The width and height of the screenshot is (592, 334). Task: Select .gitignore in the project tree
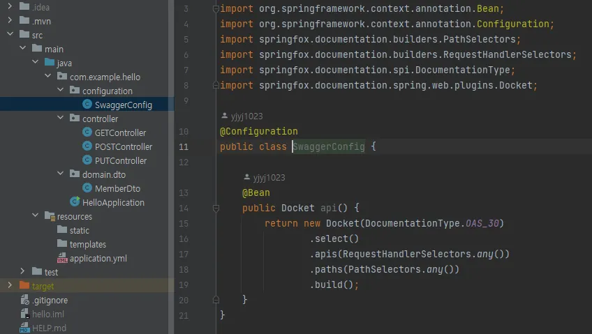[x=50, y=300]
